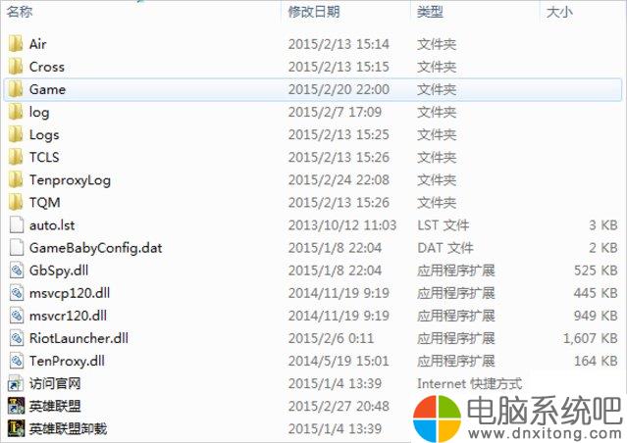Click the TQM folder name
This screenshot has height=443, width=627.
pos(45,203)
